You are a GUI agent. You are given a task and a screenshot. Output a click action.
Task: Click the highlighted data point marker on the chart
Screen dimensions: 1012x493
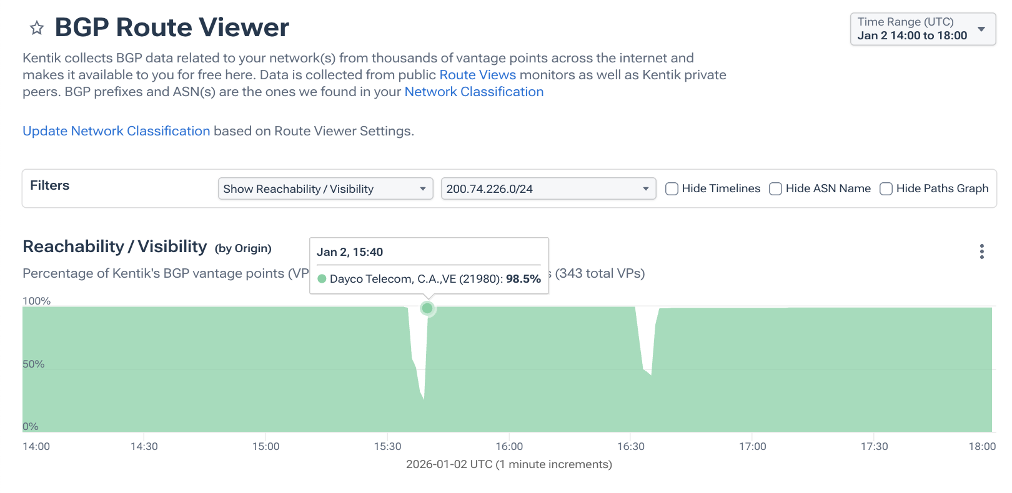click(x=427, y=308)
